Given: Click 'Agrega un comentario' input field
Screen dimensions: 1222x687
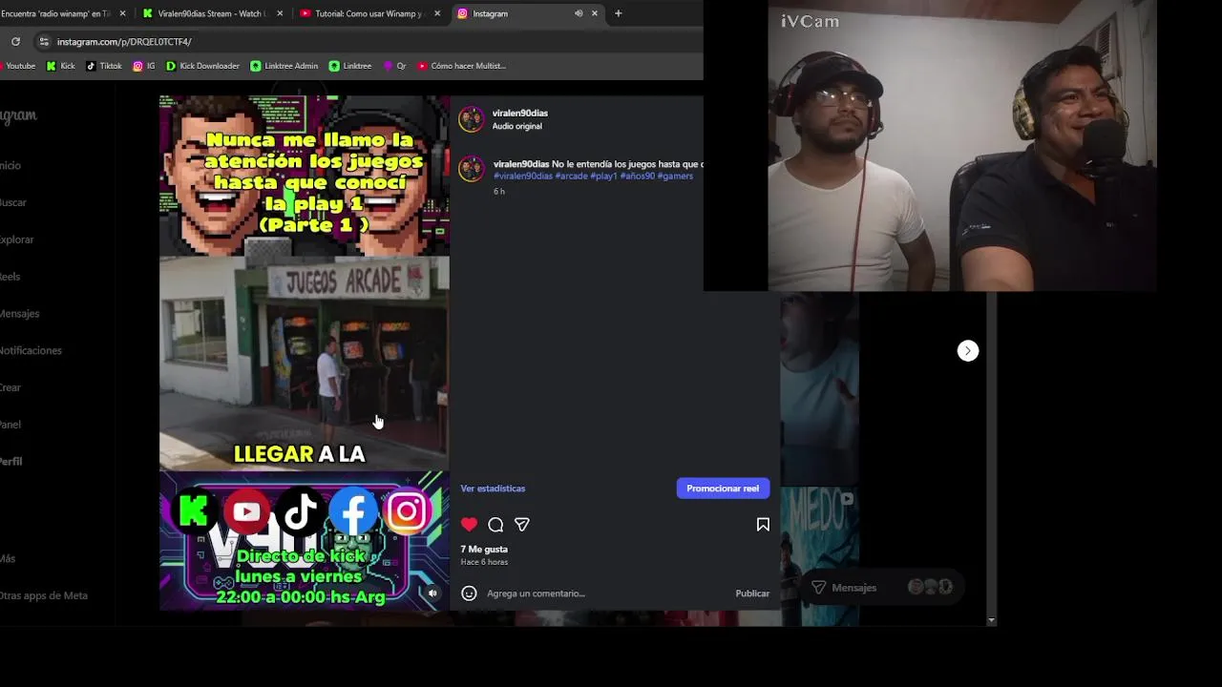Looking at the screenshot, I should (606, 593).
